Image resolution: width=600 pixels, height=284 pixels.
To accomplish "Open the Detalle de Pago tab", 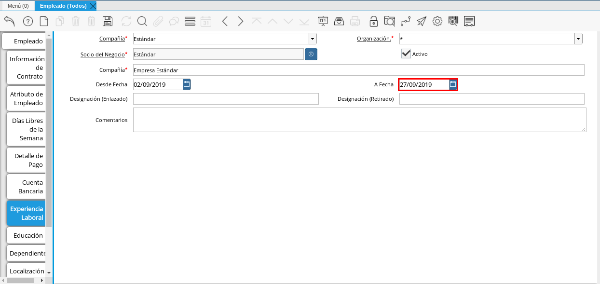I will click(x=27, y=160).
